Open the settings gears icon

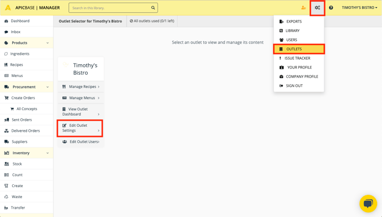click(317, 8)
